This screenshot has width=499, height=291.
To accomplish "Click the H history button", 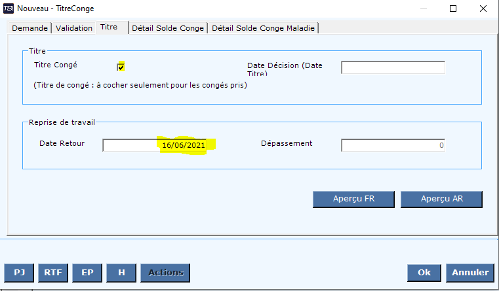I will point(121,273).
